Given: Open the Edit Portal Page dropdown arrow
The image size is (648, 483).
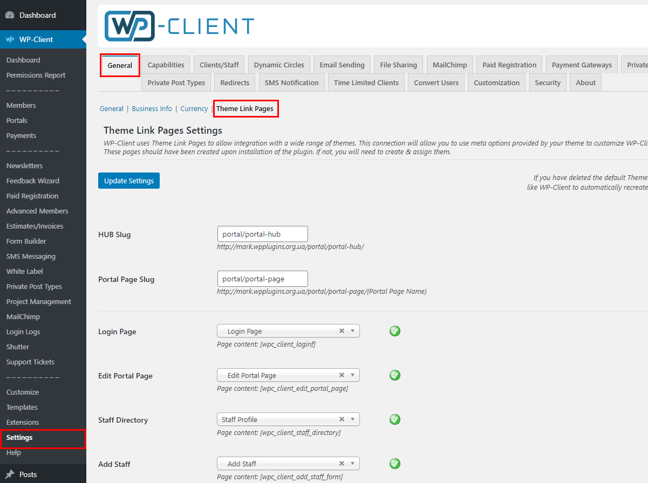Looking at the screenshot, I should tap(352, 375).
